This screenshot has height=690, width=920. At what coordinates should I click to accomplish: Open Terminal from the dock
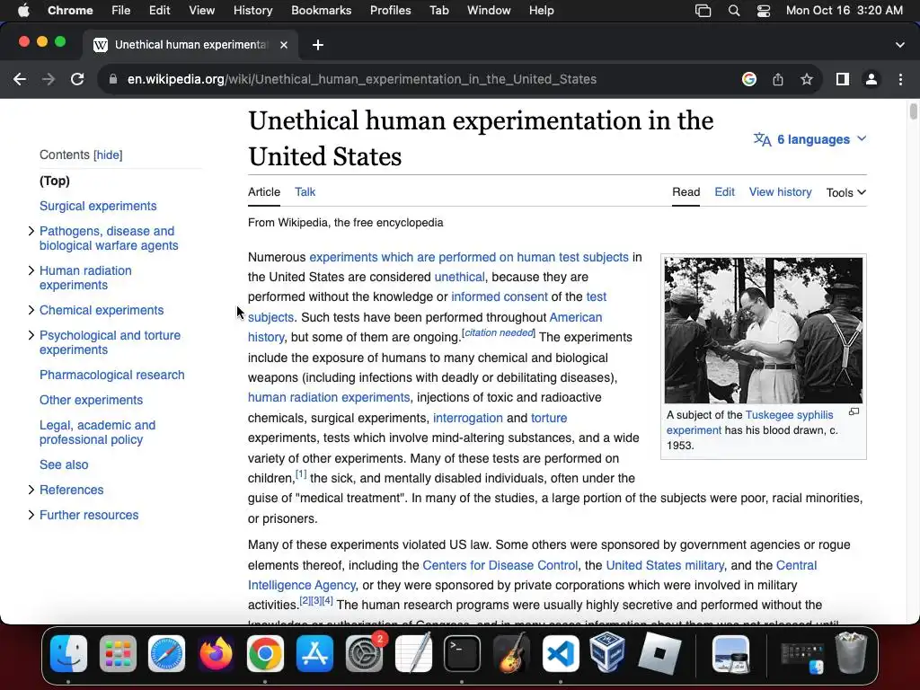point(463,653)
